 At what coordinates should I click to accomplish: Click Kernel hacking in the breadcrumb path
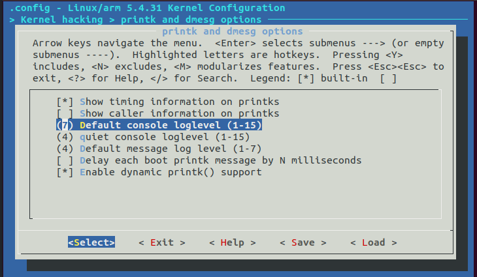point(61,20)
